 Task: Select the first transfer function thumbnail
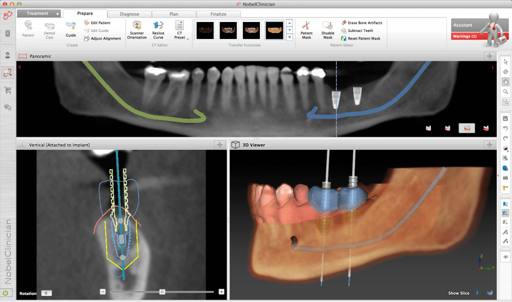point(205,30)
